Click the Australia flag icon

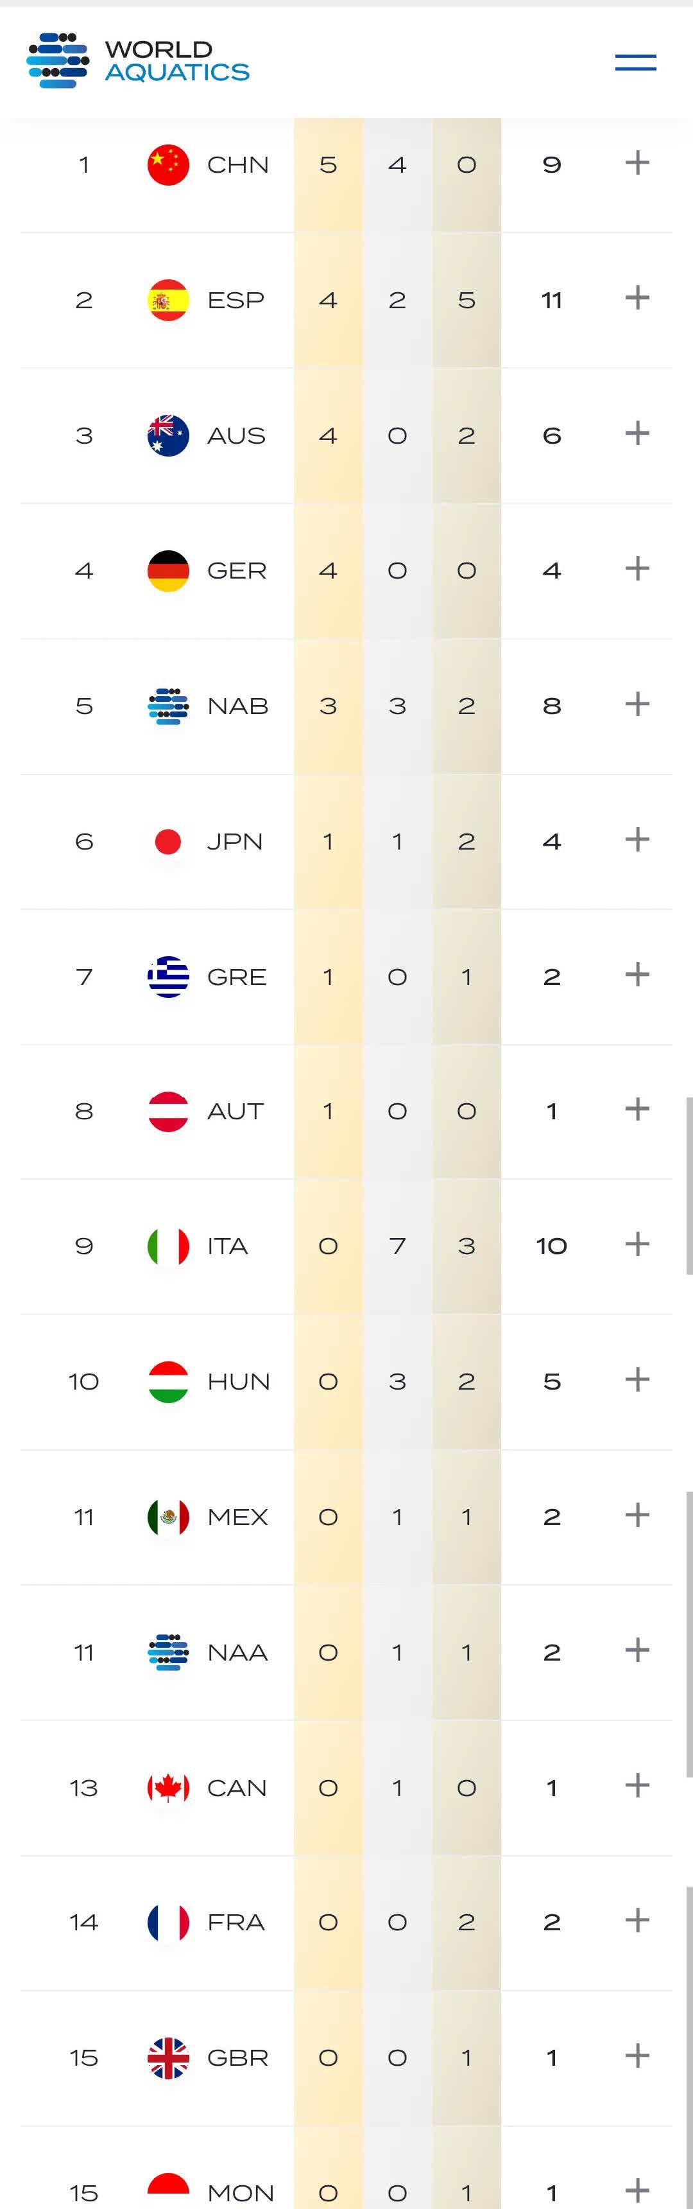(x=168, y=435)
